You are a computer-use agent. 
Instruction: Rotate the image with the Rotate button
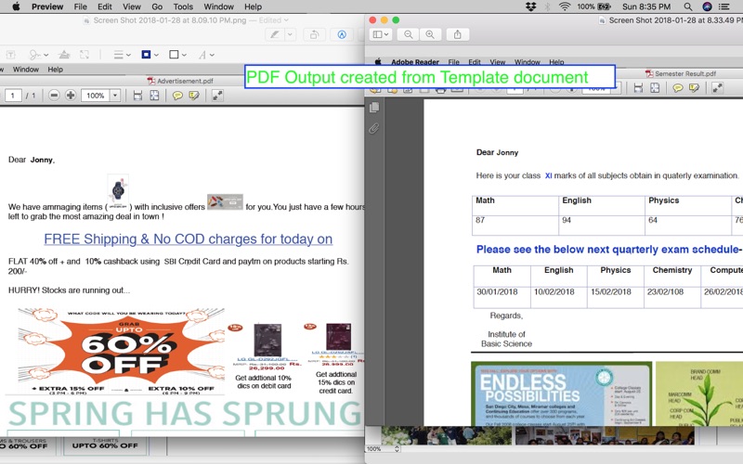(x=314, y=34)
